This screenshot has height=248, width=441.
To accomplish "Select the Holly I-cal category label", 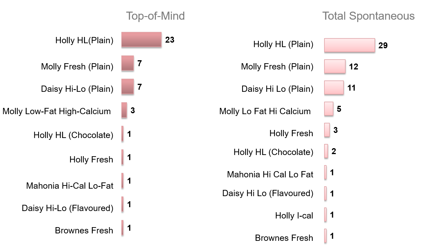I will coord(294,216).
